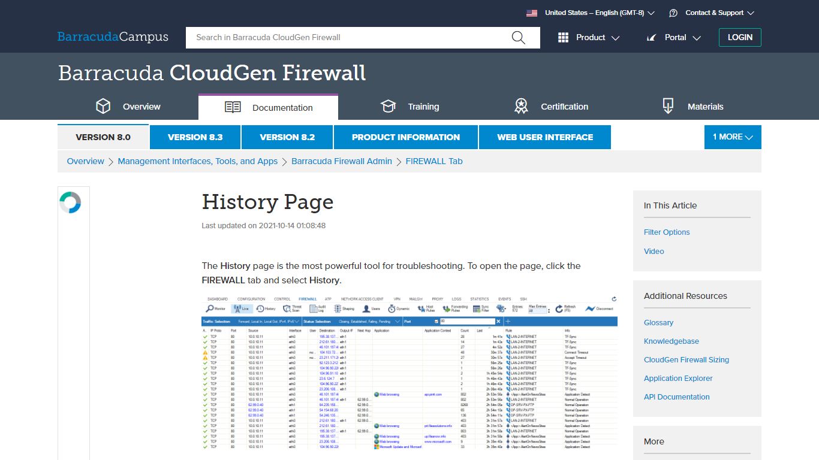Click the Certification ribbon icon
Screen dimensions: 819x460
522,107
